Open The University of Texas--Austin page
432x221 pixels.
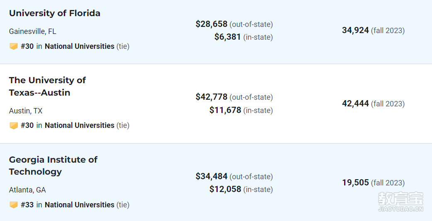47,86
